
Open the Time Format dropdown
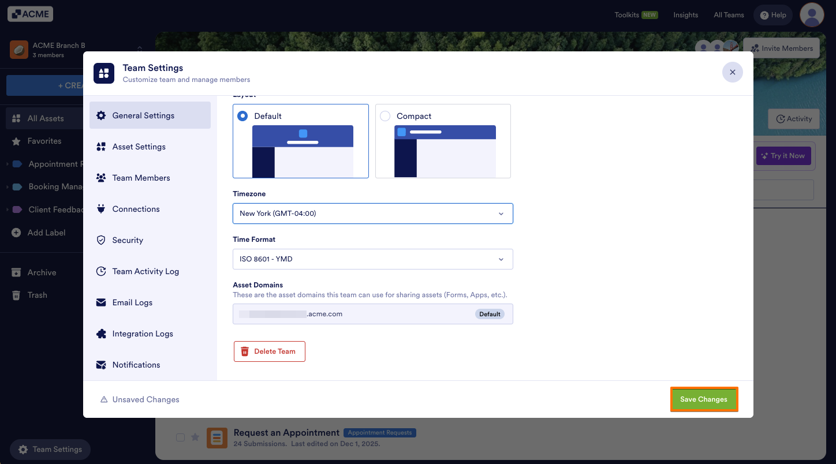pyautogui.click(x=373, y=259)
